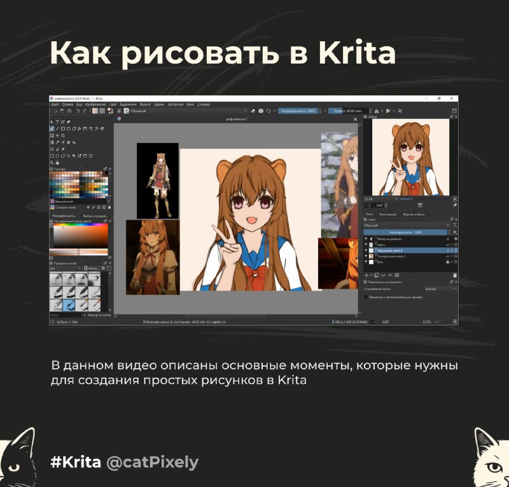Viewport: 509px width, 487px height.
Task: Toggle the Фильтр по метке checkbox
Action: [x=85, y=315]
